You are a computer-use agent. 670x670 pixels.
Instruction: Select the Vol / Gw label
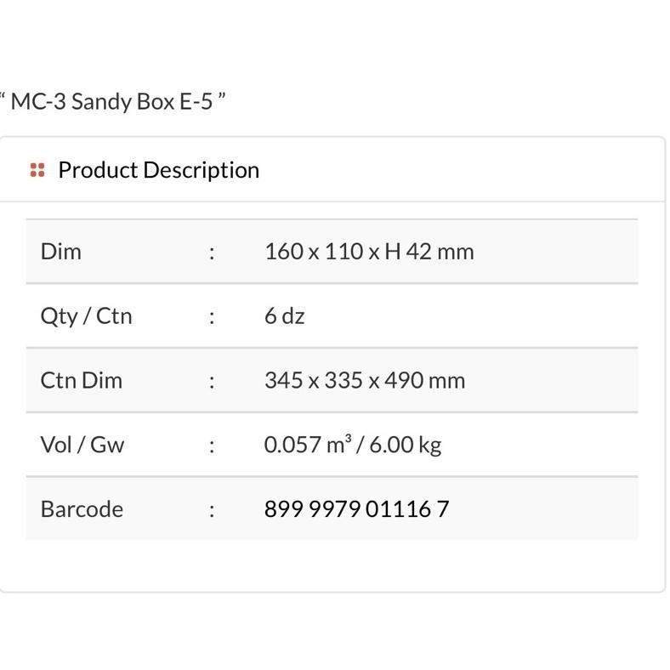[x=82, y=445]
